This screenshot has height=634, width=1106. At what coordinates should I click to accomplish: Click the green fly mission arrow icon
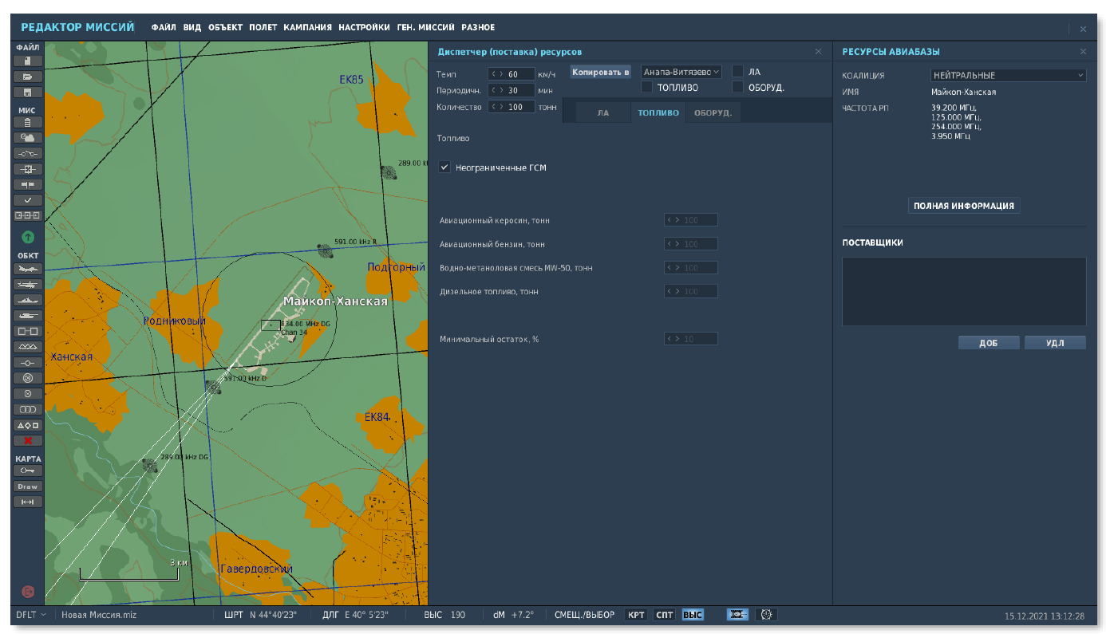click(x=27, y=237)
